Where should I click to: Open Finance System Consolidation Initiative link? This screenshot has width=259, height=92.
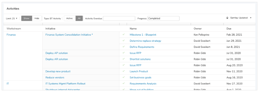point(69,35)
